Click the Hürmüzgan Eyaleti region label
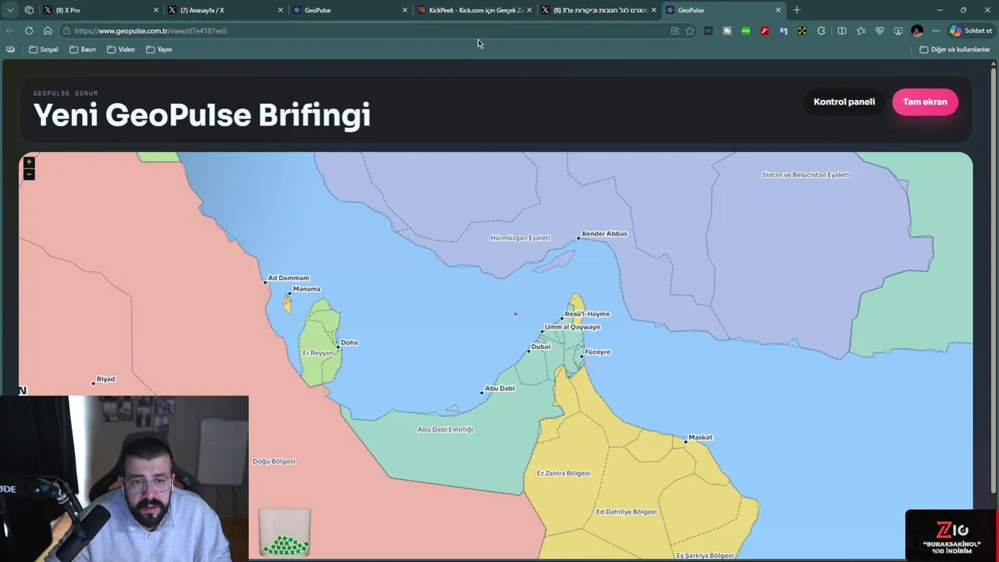The width and height of the screenshot is (999, 562). click(520, 237)
